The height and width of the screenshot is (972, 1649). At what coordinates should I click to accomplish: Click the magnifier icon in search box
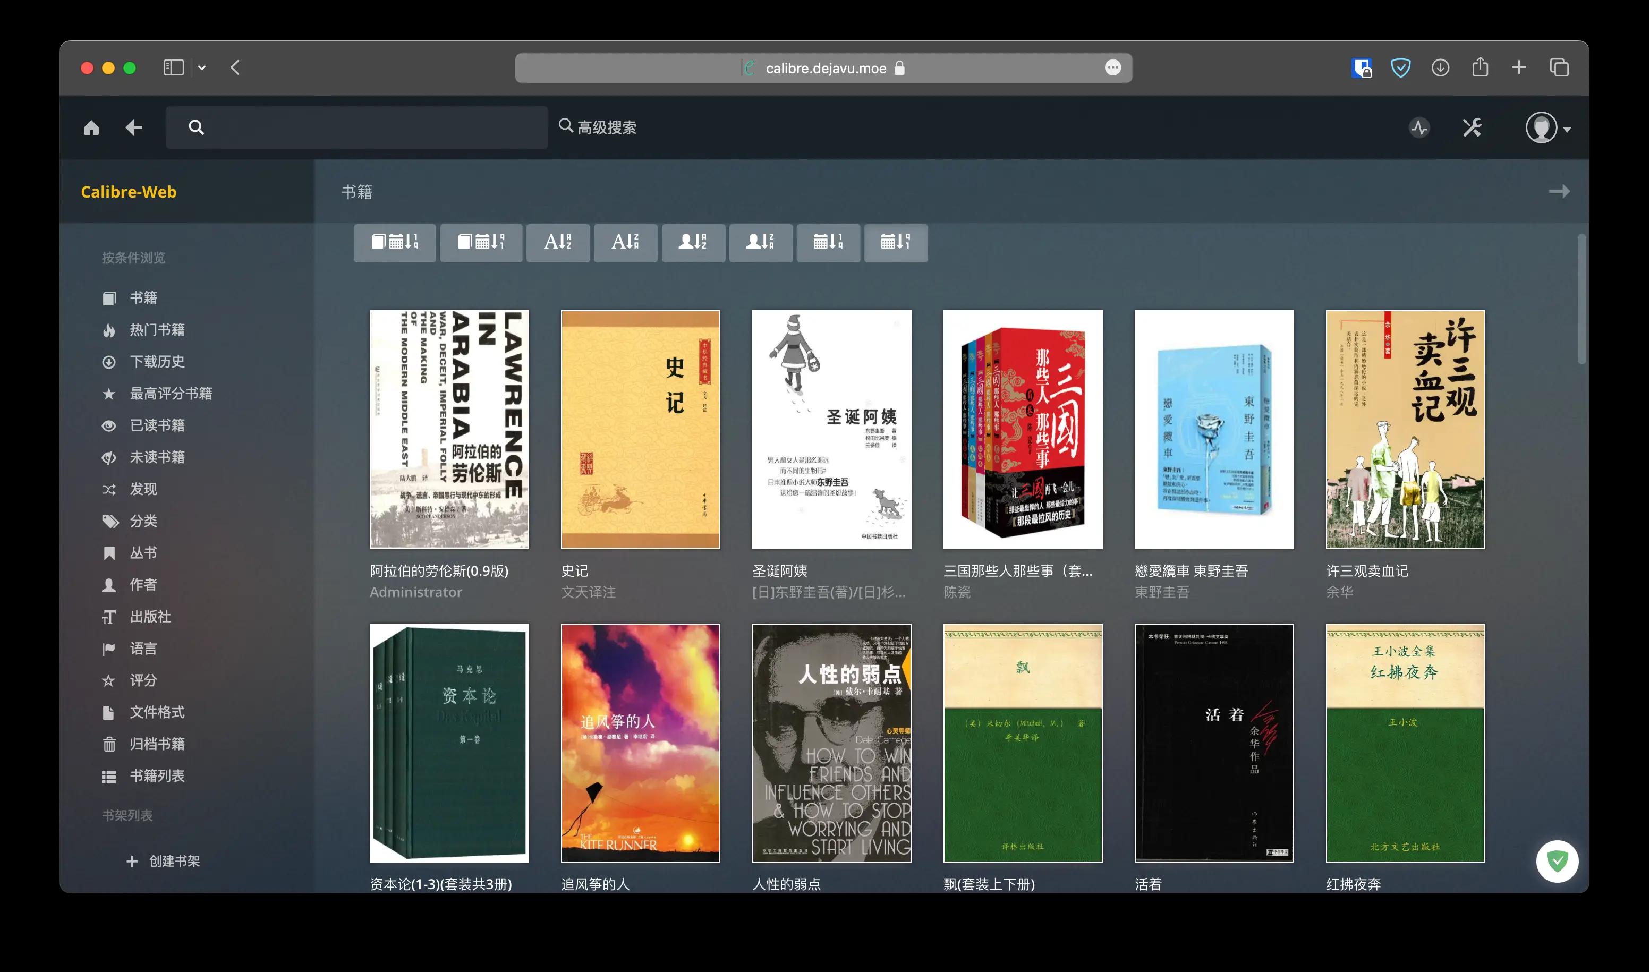(x=196, y=127)
